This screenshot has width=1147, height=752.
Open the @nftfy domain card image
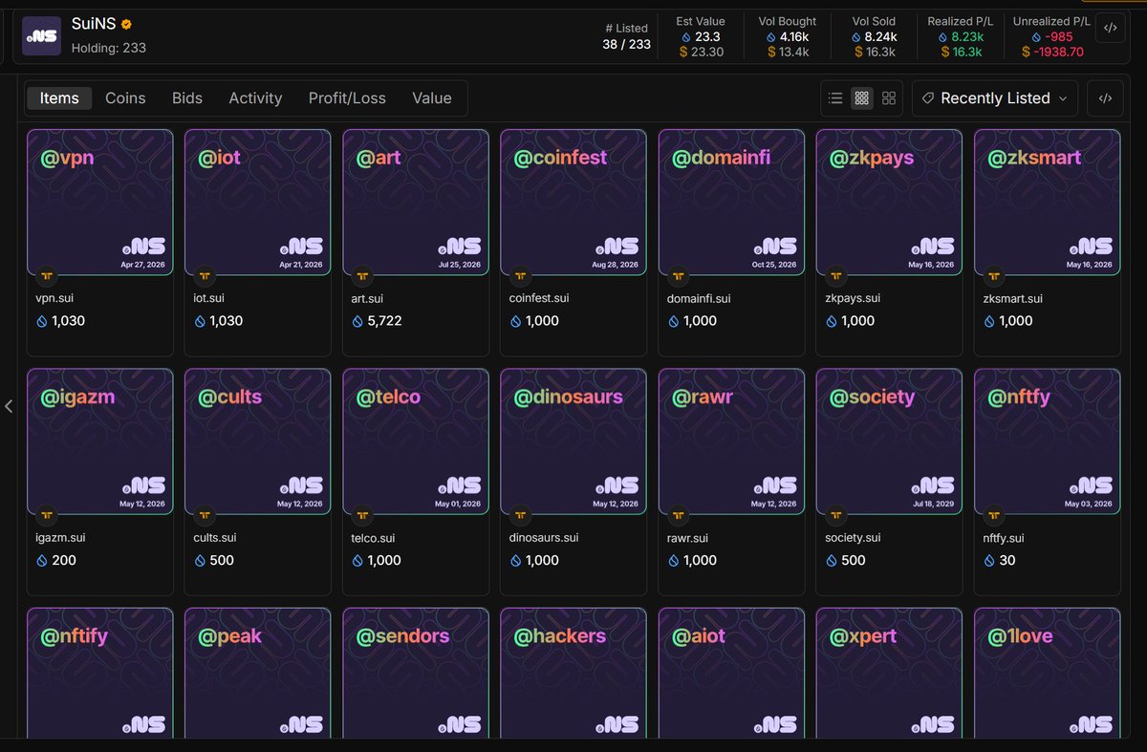point(1048,441)
